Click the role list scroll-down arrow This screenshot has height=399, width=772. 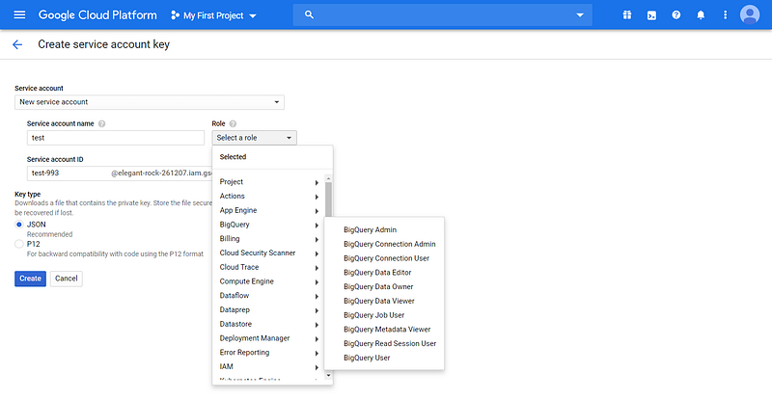[328, 375]
